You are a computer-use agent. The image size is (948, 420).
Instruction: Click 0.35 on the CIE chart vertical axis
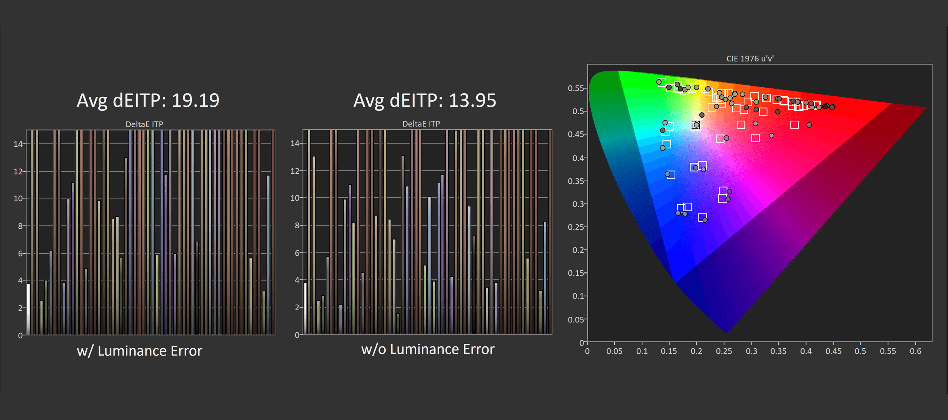coord(576,181)
